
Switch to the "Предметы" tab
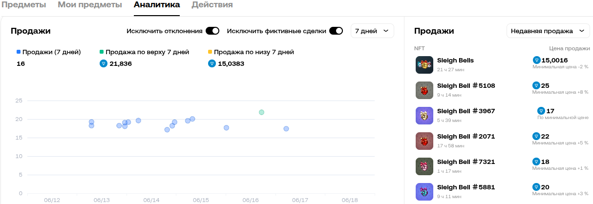[23, 5]
